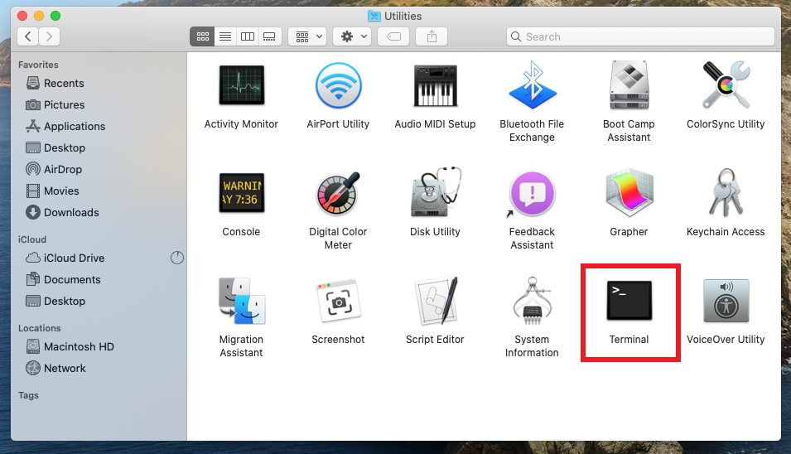Select the Script Editor icon
Viewport: 791px width, 454px height.
tap(436, 301)
